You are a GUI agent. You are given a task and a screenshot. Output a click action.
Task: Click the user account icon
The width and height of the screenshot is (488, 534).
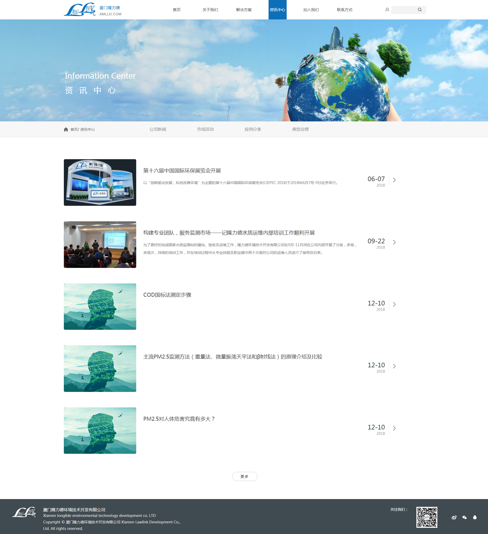(387, 10)
